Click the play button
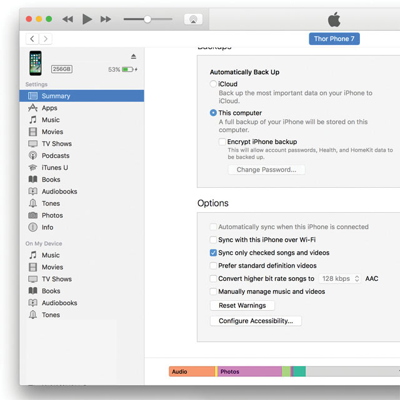 coord(87,19)
